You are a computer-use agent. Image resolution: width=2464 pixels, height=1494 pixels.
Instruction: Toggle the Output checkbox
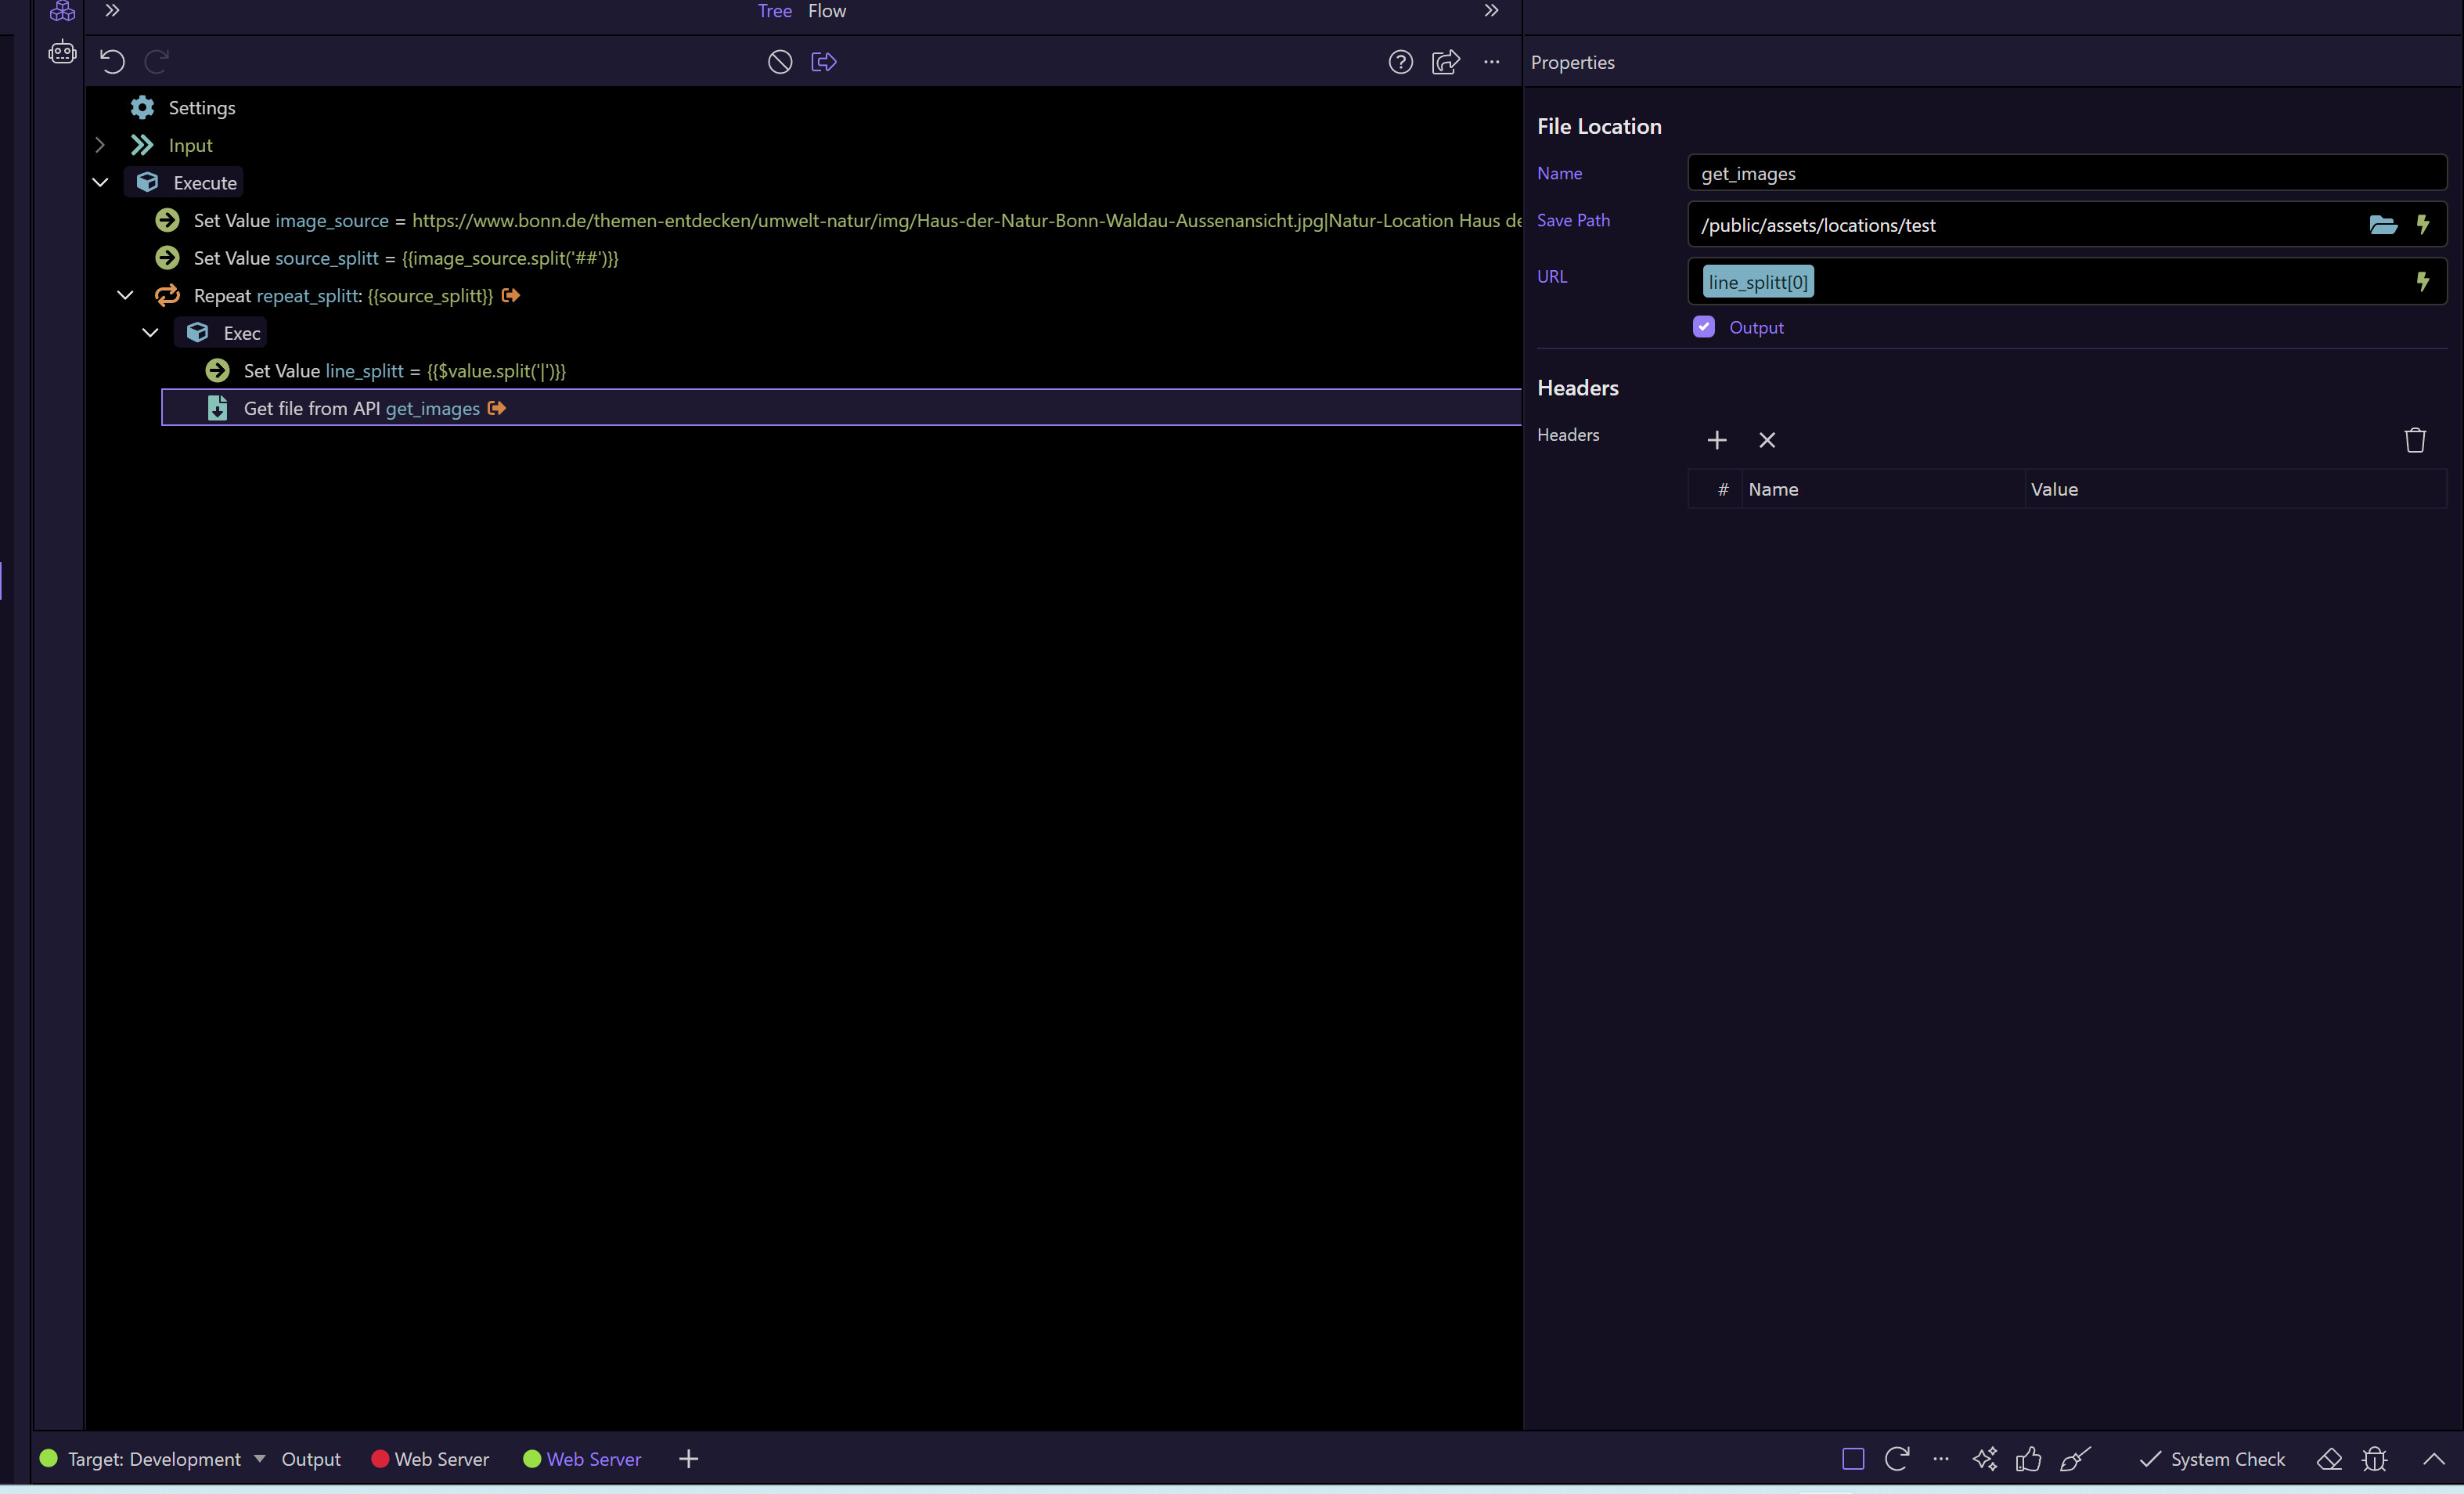[1704, 327]
